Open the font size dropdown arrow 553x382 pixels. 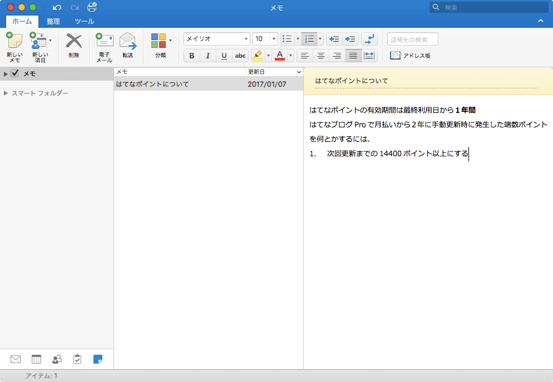tap(274, 39)
